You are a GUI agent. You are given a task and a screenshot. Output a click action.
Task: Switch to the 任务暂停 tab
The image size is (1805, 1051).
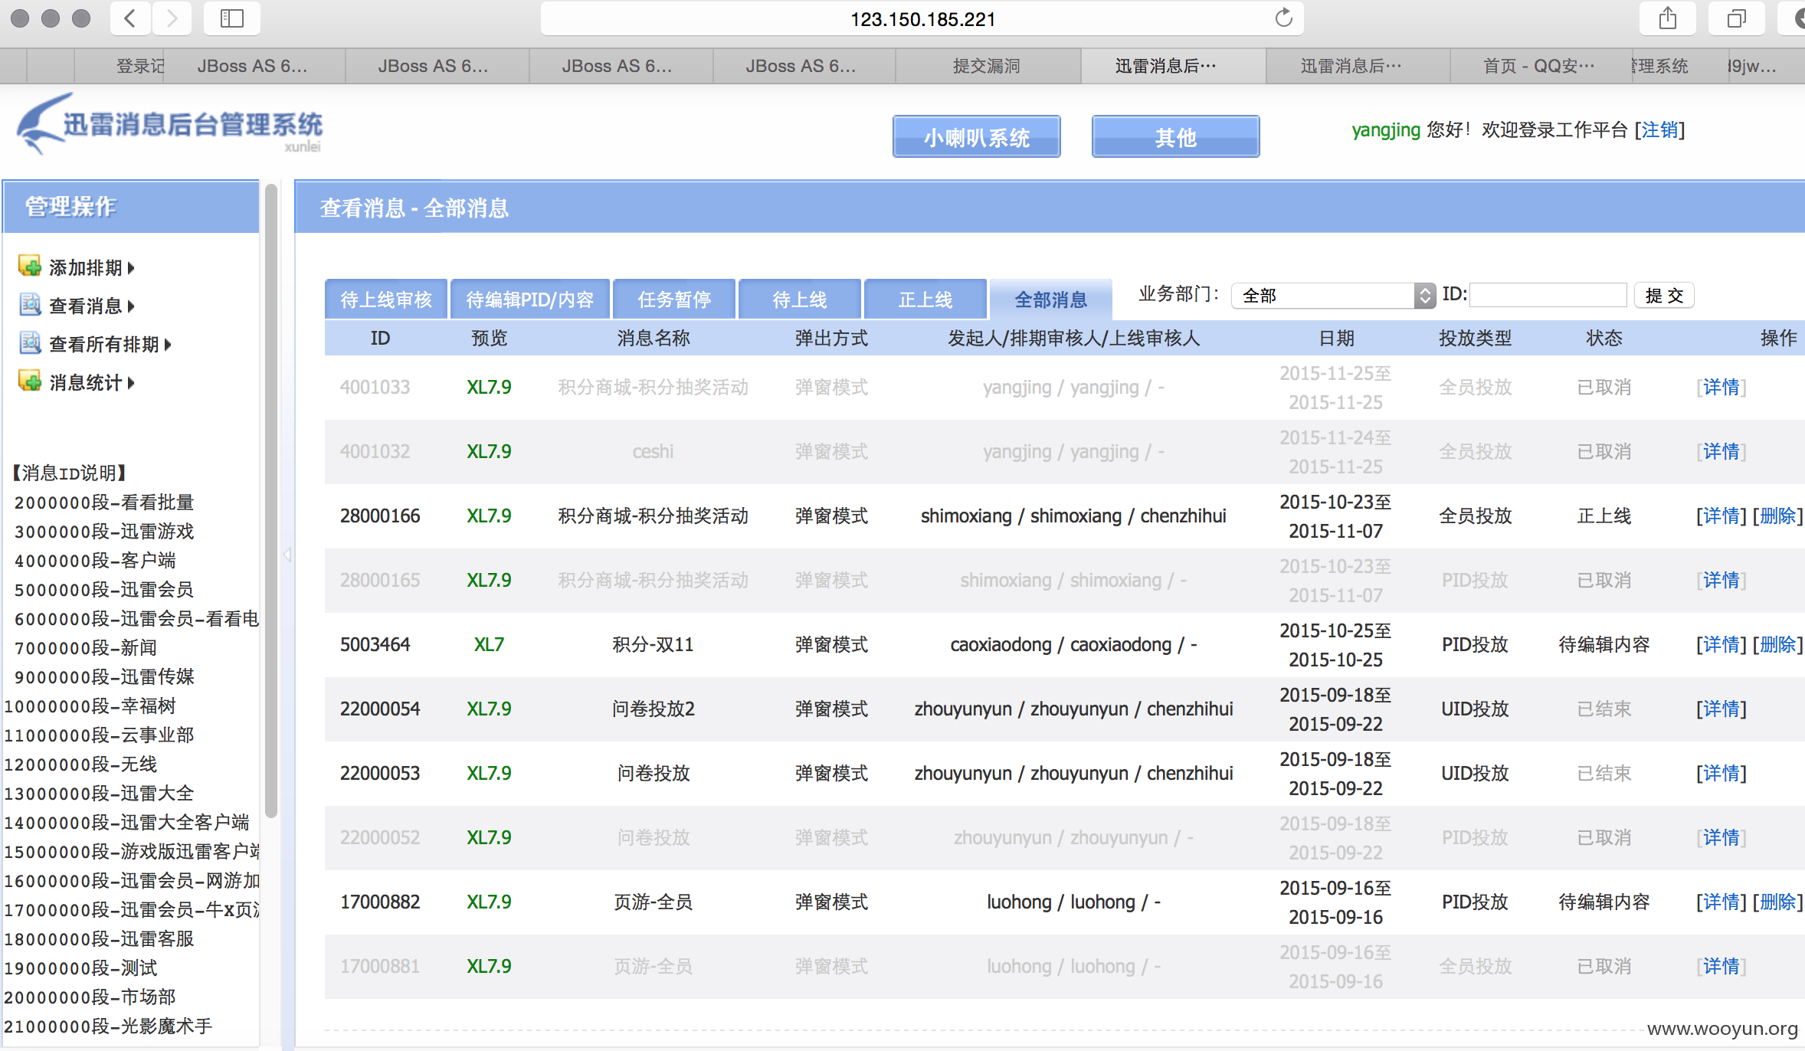(x=674, y=300)
